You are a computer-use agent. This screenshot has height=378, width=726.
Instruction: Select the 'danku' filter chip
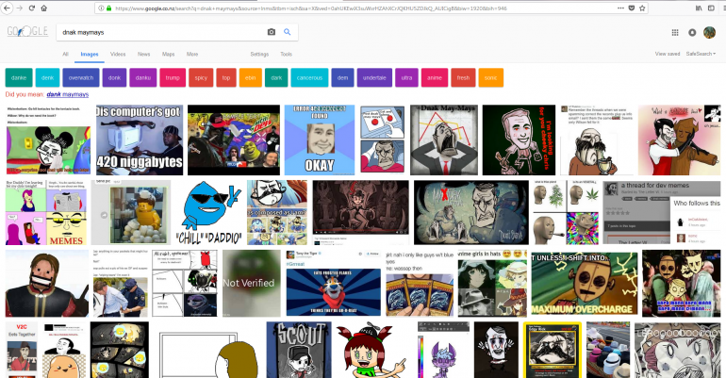[143, 77]
